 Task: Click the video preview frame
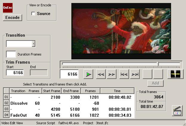click(121, 31)
